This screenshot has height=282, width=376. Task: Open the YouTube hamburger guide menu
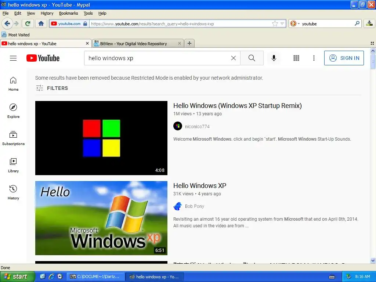(13, 58)
